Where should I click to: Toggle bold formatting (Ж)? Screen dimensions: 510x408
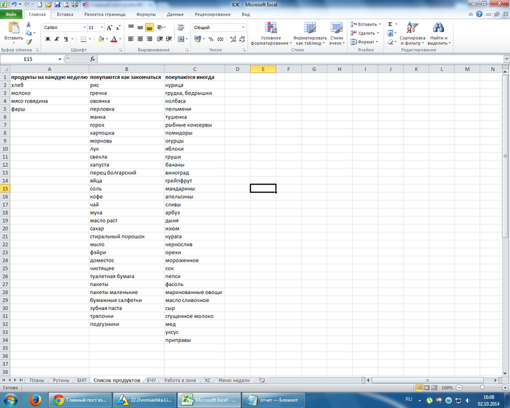click(x=48, y=39)
